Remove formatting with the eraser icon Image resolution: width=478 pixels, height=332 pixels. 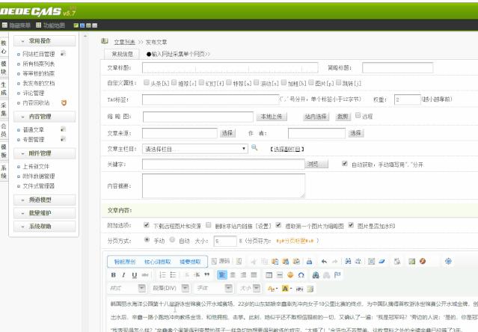(382, 261)
